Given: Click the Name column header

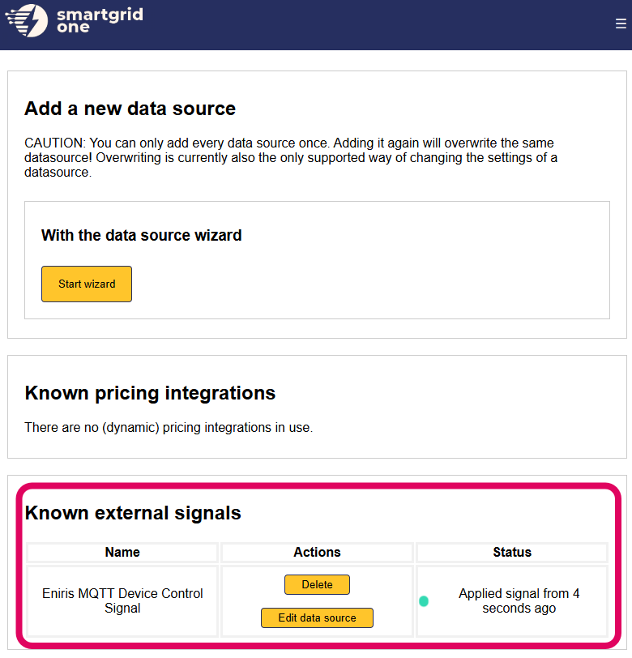Looking at the screenshot, I should (x=122, y=553).
